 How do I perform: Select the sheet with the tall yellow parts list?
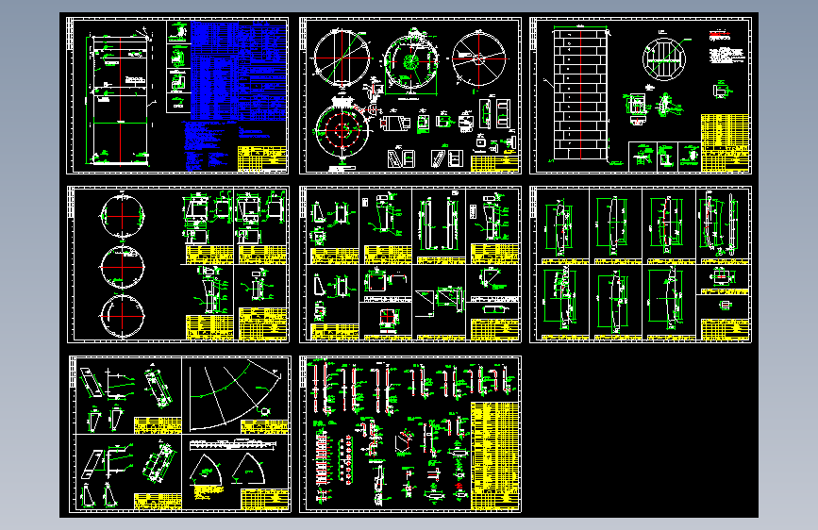coord(410,434)
